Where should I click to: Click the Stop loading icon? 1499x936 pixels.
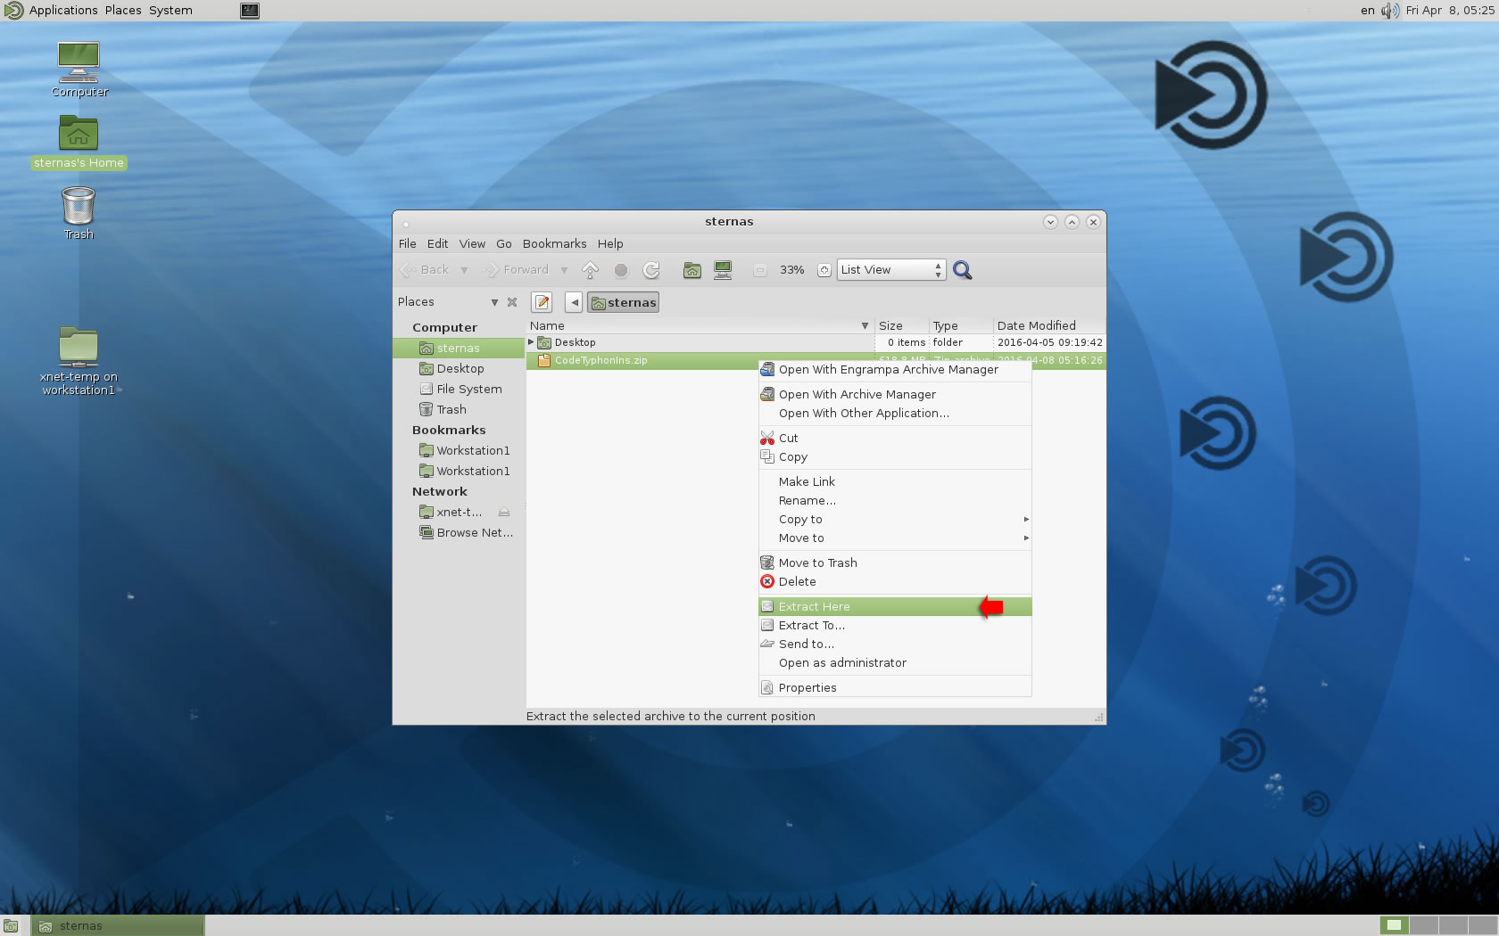coord(621,270)
